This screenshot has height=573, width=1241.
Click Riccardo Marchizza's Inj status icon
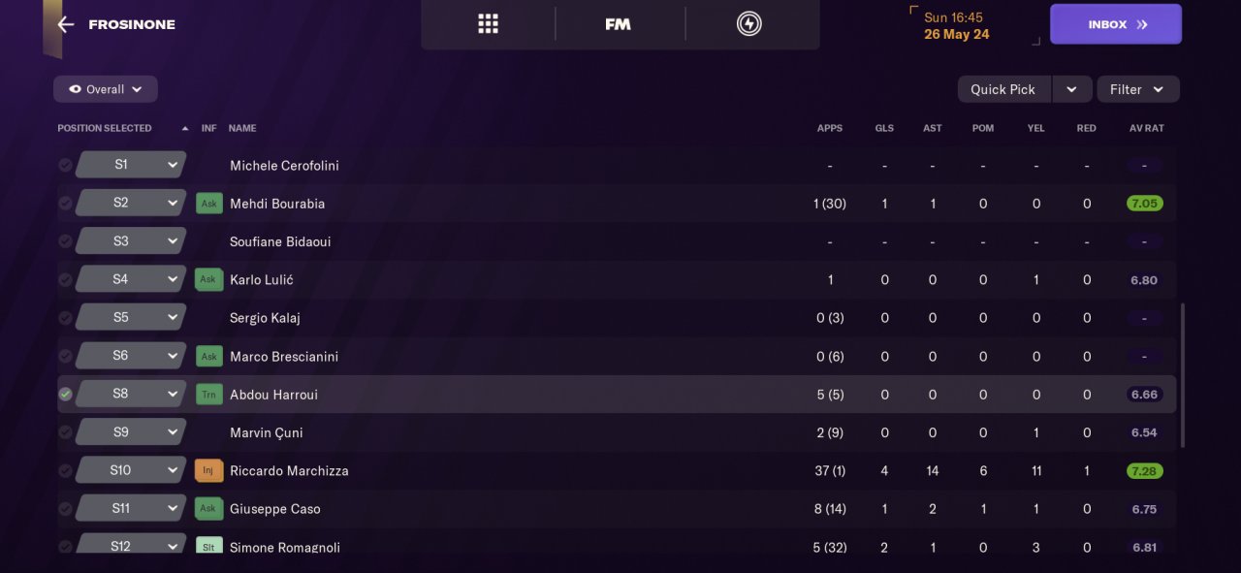(x=208, y=470)
